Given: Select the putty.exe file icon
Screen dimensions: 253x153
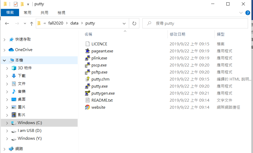Looking at the screenshot, I should (x=88, y=86).
